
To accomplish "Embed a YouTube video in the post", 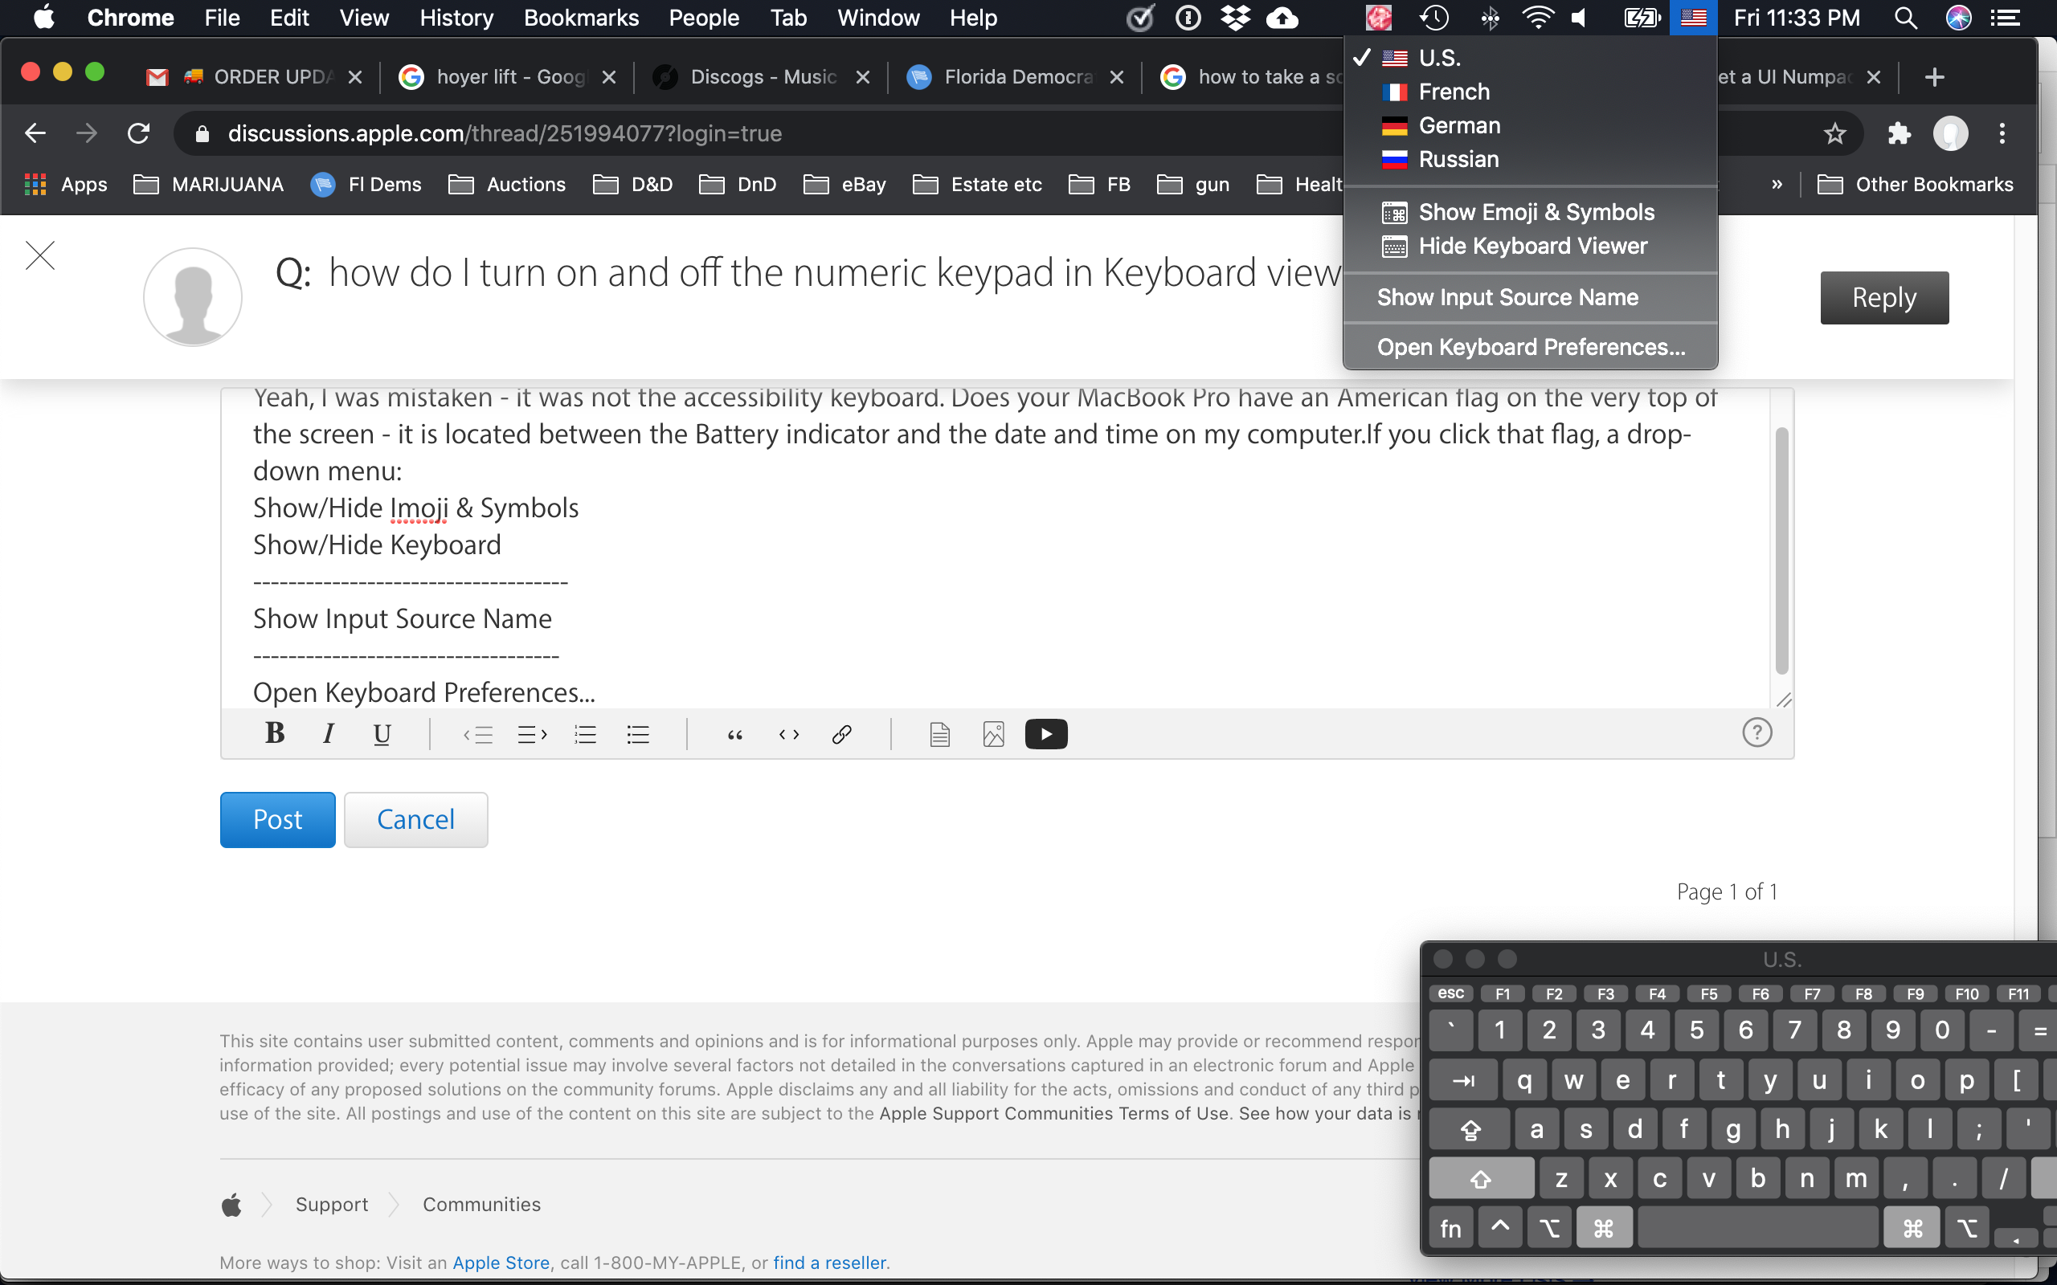I will (x=1045, y=732).
